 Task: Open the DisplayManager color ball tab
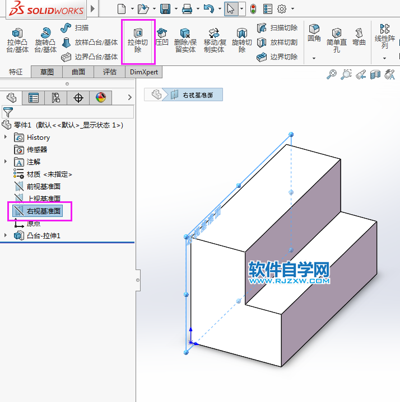[x=100, y=98]
